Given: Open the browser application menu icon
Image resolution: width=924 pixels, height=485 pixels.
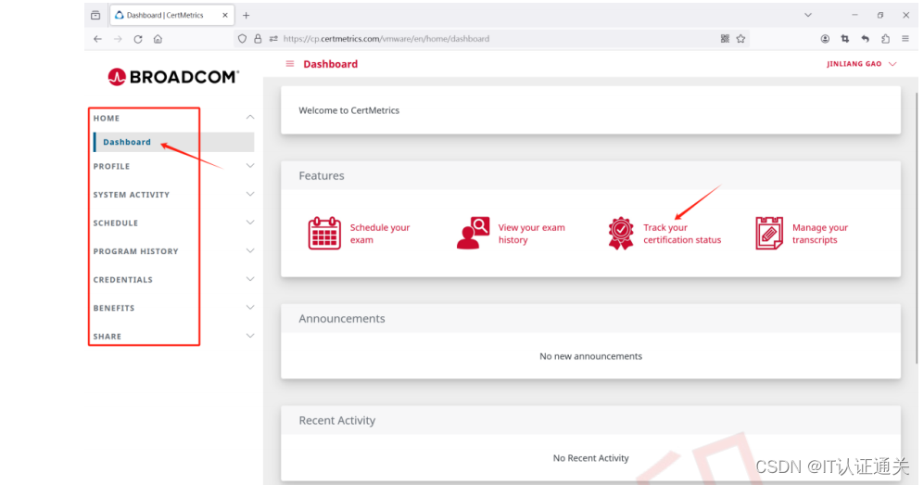Looking at the screenshot, I should click(x=905, y=39).
